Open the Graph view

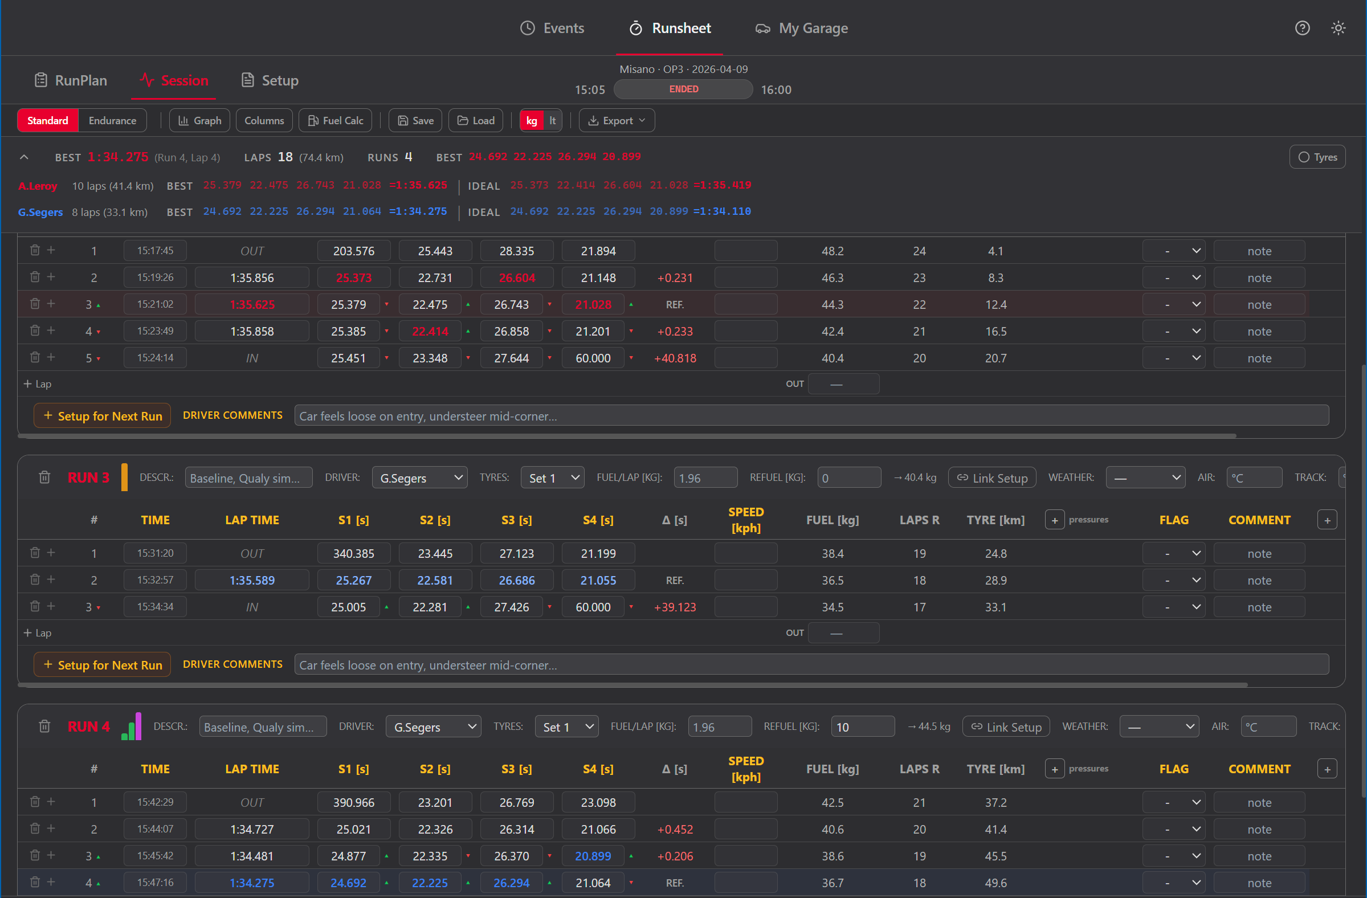click(x=199, y=120)
